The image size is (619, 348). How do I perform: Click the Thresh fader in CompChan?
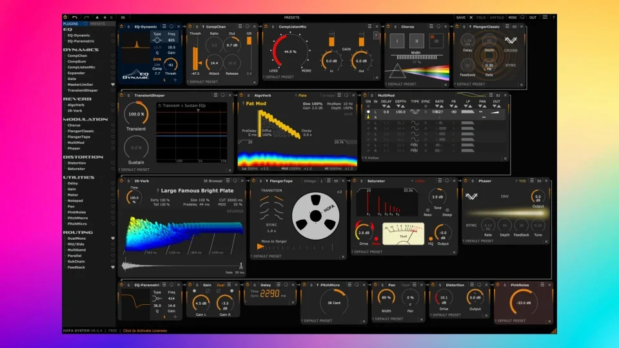[195, 59]
